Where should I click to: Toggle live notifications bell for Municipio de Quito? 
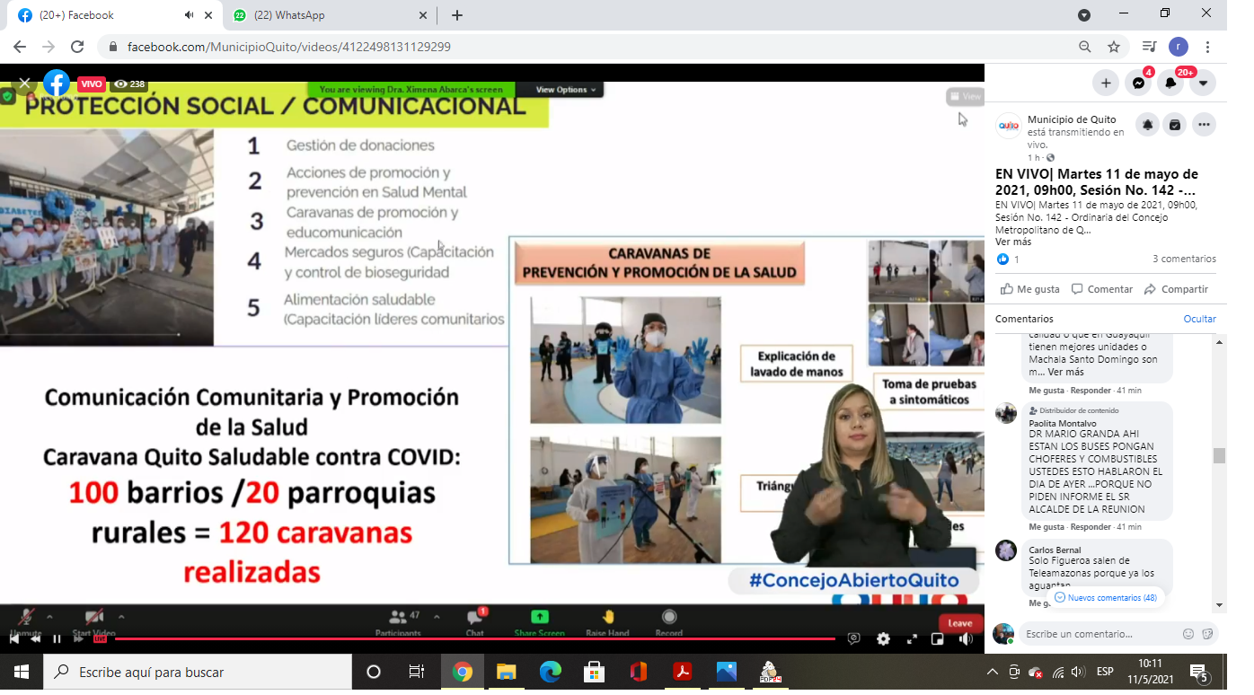(1147, 126)
